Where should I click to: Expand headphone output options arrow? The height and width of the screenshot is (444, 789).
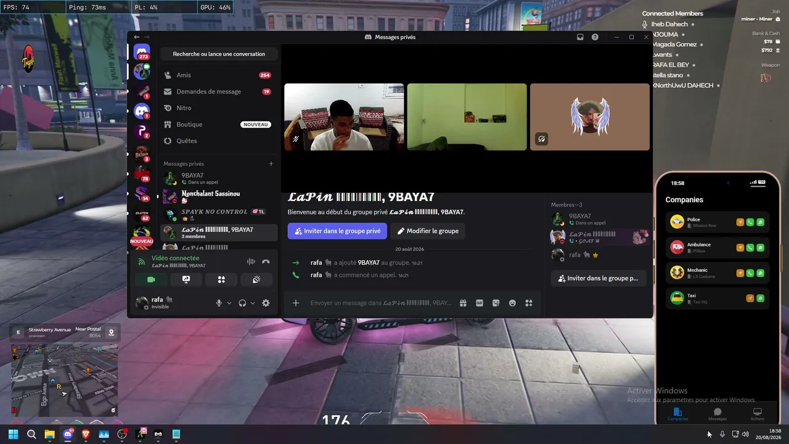(253, 303)
